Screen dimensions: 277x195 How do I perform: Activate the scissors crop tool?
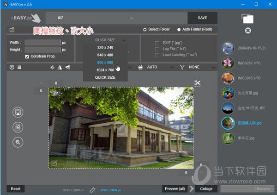tap(198, 83)
